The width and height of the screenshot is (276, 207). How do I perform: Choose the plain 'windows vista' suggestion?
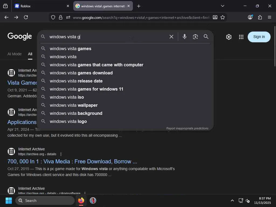[x=125, y=57]
